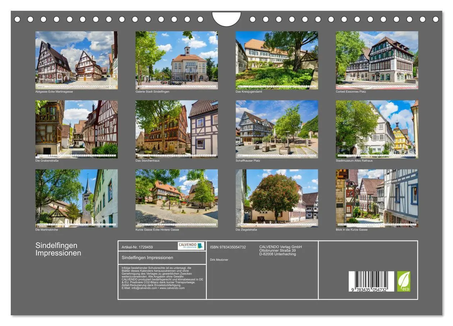Click the caption 'Die Martinskirche'
453x326 pixels.
coord(47,229)
